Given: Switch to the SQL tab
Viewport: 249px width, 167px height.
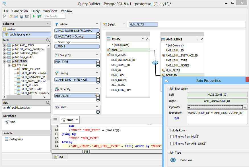Looking at the screenshot, I should click(x=59, y=156).
